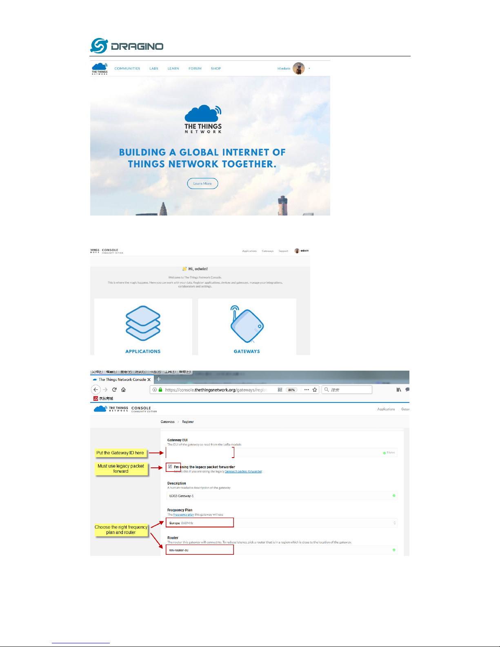
Task: Select The Things Network Console browser tab
Action: click(x=122, y=380)
